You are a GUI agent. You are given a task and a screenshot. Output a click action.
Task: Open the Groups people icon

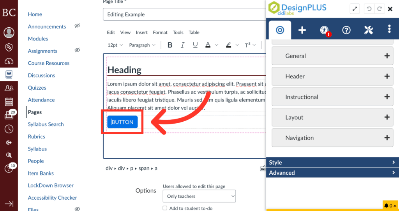click(9, 88)
